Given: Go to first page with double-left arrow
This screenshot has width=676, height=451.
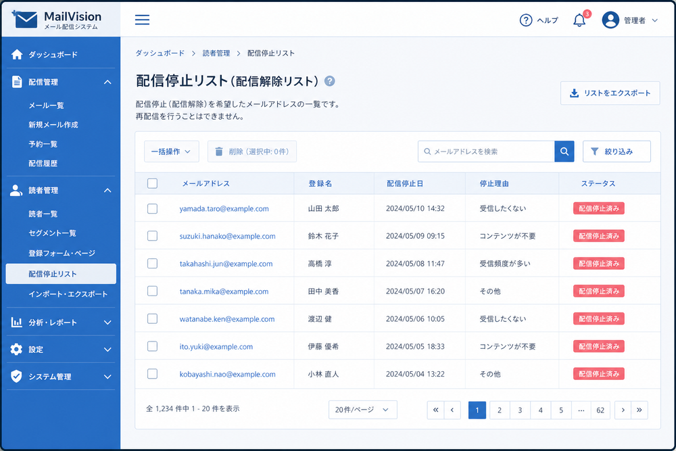Looking at the screenshot, I should pos(435,410).
